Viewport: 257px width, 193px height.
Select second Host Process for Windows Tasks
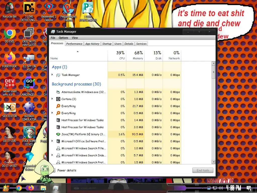115,127
